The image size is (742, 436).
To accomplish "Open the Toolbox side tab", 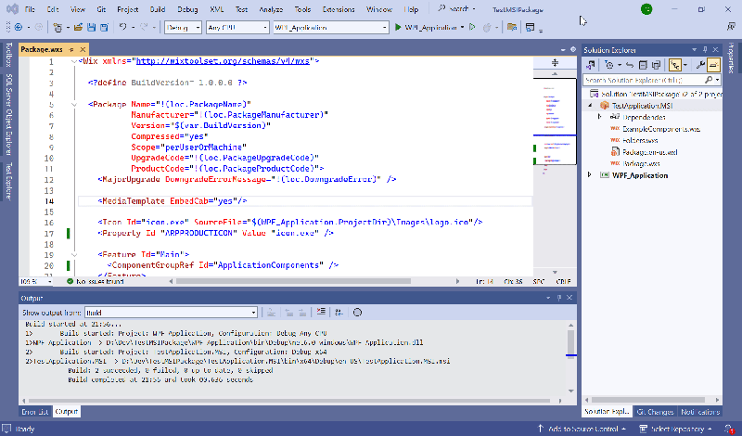I will (x=8, y=55).
